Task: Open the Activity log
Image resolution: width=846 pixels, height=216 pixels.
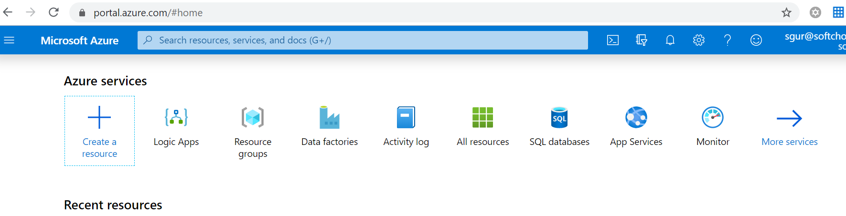Action: click(406, 118)
